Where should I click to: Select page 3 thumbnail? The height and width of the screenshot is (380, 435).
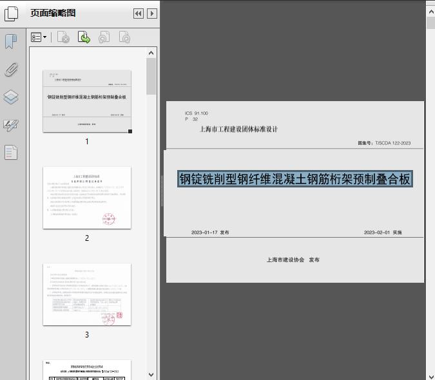(x=87, y=294)
